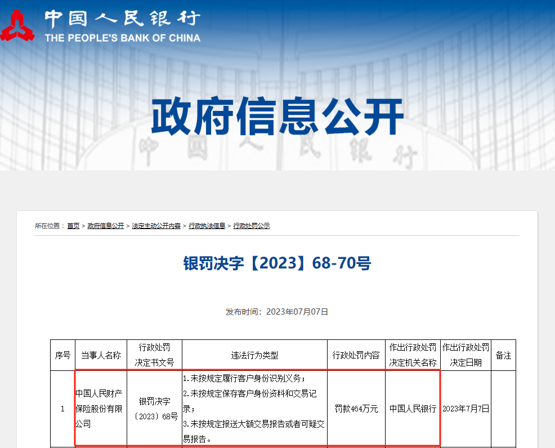Select the penalty cell 罚款464万元
Viewport: 555px width, 448px height.
[x=356, y=409]
